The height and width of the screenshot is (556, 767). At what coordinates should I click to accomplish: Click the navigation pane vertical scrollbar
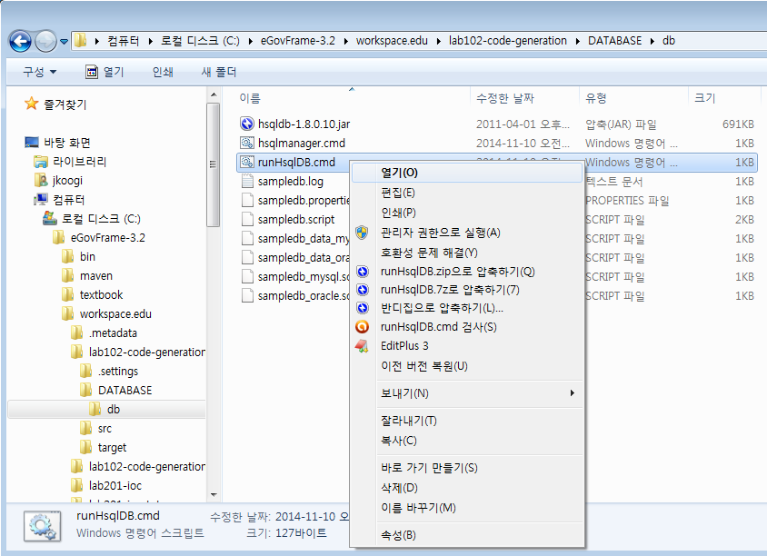tap(212, 164)
